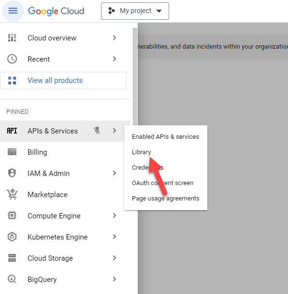The image size is (288, 294).
Task: Click the Kubernetes Engine hexagon icon
Action: tap(12, 237)
